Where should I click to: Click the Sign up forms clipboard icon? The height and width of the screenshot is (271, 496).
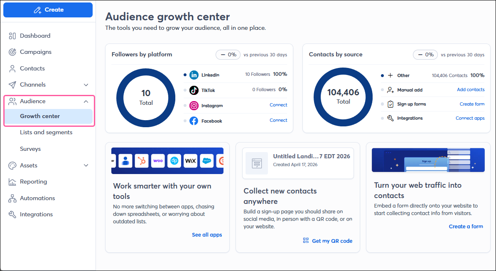point(390,104)
